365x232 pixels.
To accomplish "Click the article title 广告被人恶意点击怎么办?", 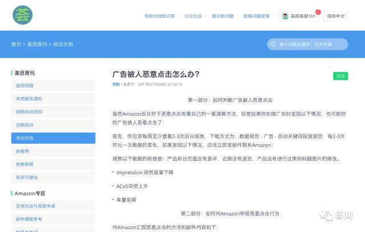I will click(156, 74).
